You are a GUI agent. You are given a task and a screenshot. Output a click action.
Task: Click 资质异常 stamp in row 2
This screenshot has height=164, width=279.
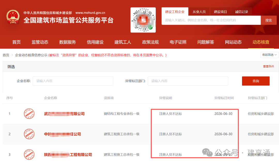(29, 134)
